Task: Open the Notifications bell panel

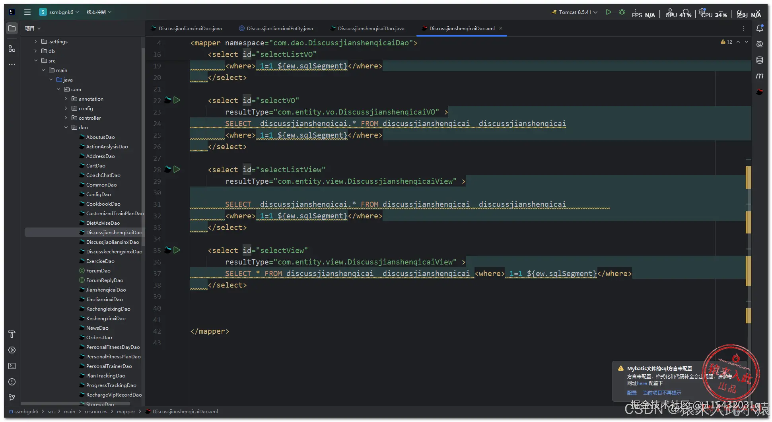Action: [x=759, y=28]
